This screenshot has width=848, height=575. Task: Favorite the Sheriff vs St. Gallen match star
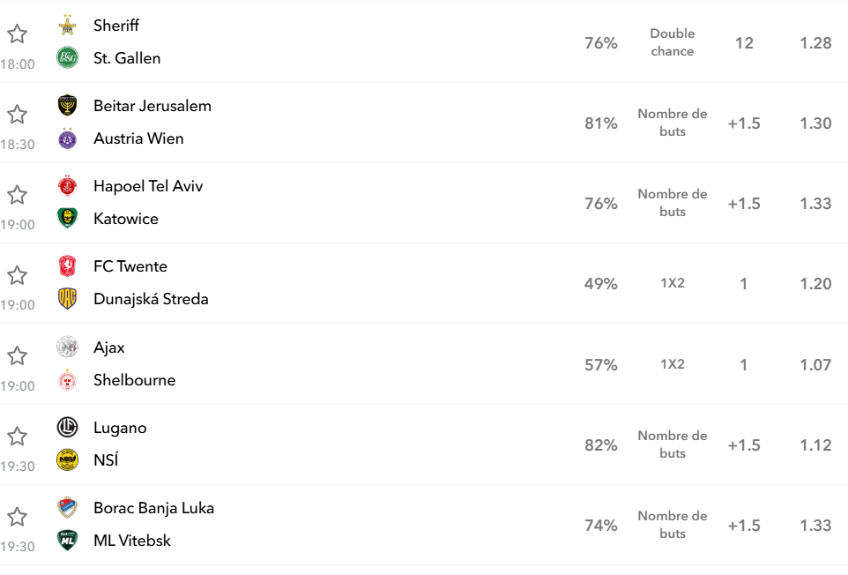(18, 34)
